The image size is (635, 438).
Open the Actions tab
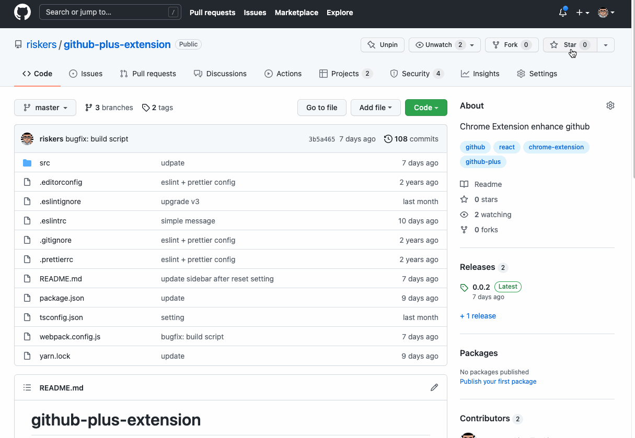283,74
